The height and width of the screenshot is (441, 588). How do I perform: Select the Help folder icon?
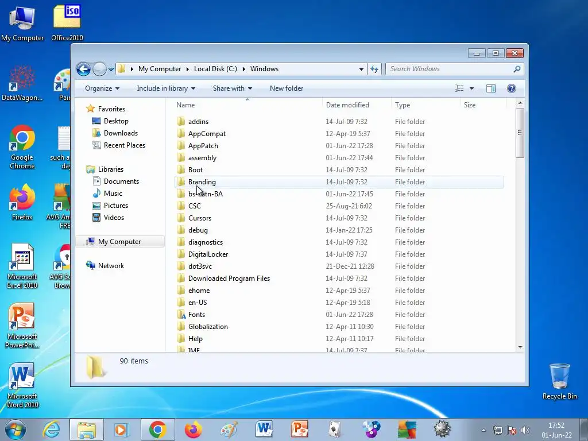(181, 338)
